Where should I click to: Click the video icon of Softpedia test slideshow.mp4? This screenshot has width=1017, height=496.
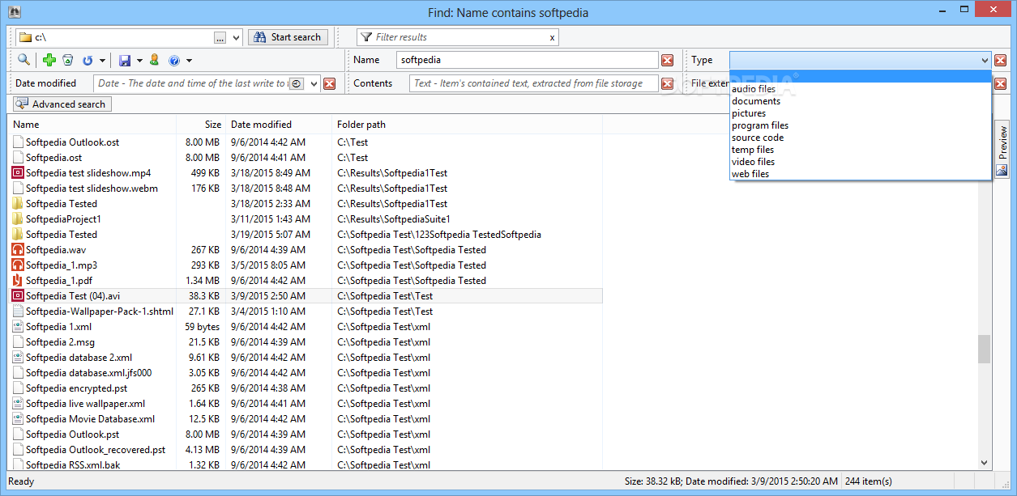18,172
